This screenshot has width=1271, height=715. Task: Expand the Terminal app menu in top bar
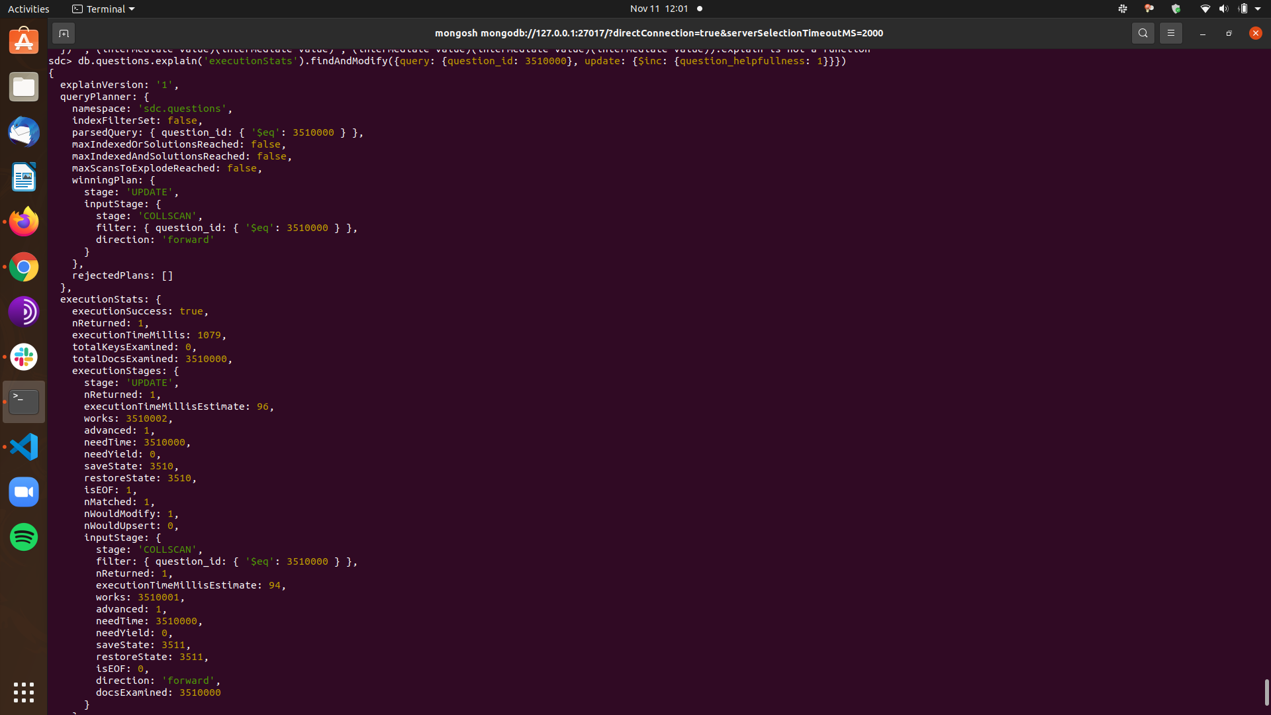coord(103,9)
